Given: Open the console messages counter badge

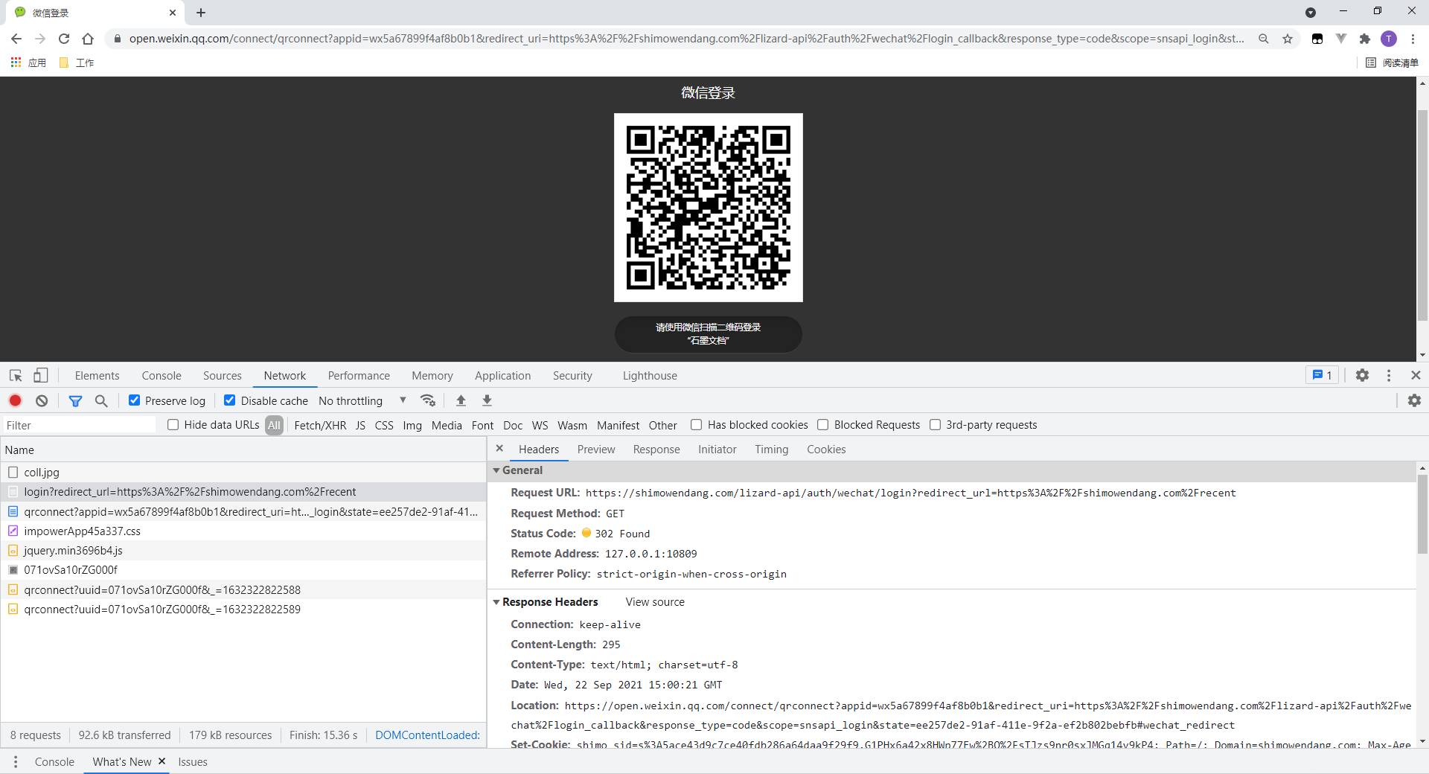Looking at the screenshot, I should click(x=1323, y=376).
